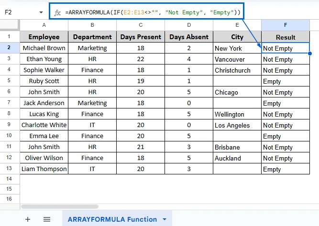This screenshot has width=319, height=226.
Task: Select column C header
Action: [x=141, y=25]
